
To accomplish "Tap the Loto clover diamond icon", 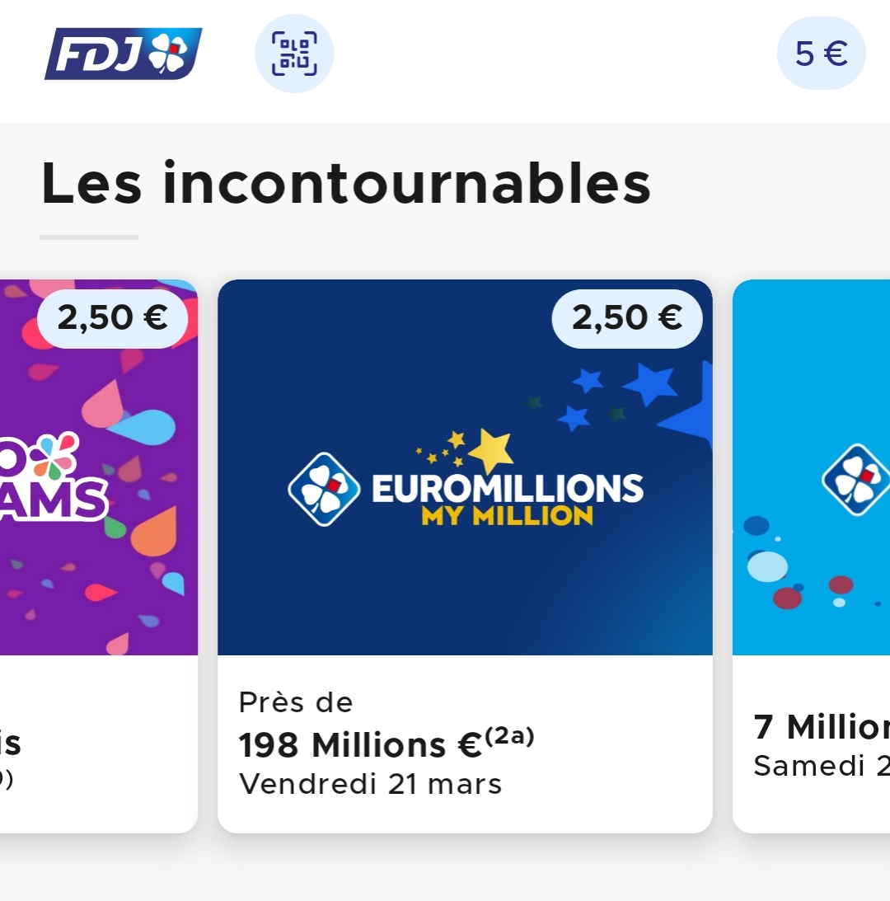I will (856, 480).
